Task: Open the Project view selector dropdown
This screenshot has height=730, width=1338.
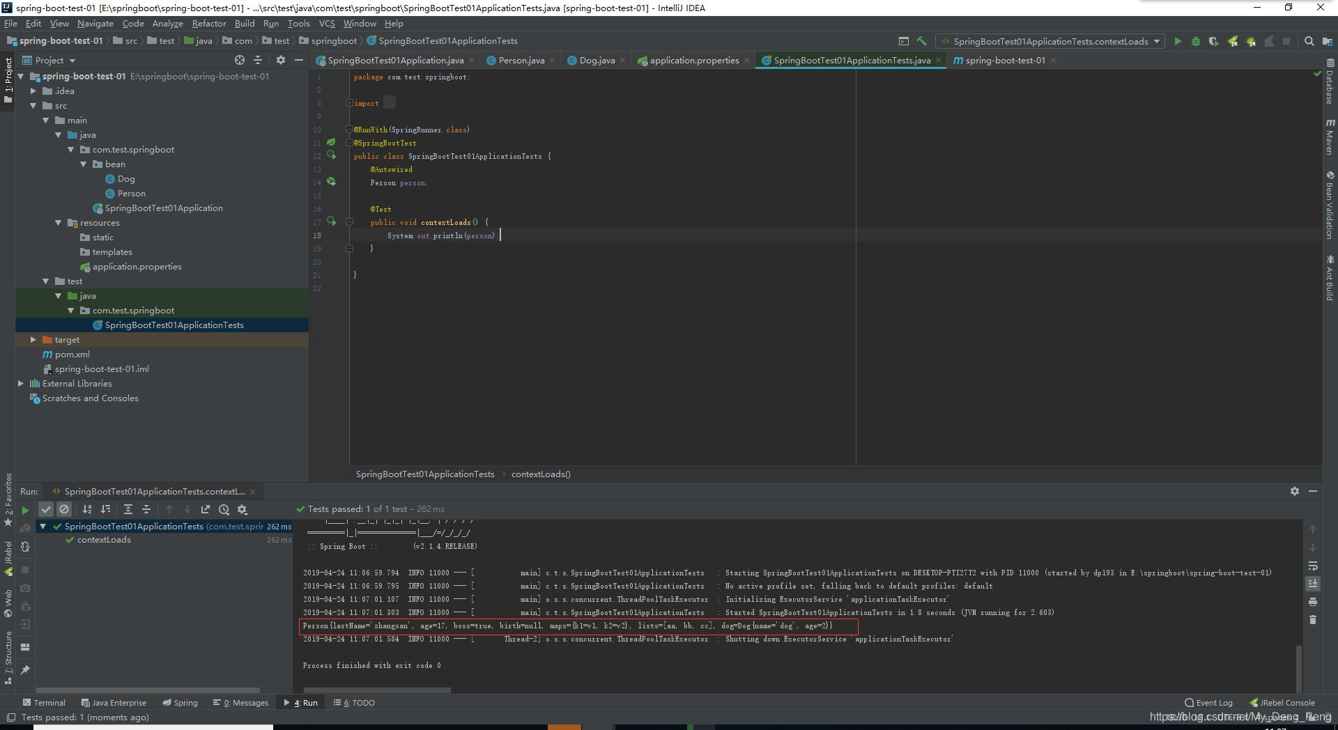Action: (49, 60)
